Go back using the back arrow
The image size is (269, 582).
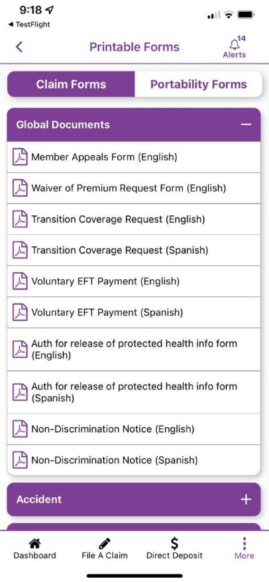tap(18, 46)
